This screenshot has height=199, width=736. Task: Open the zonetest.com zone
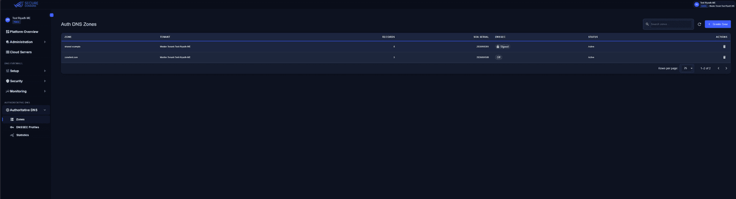(71, 57)
